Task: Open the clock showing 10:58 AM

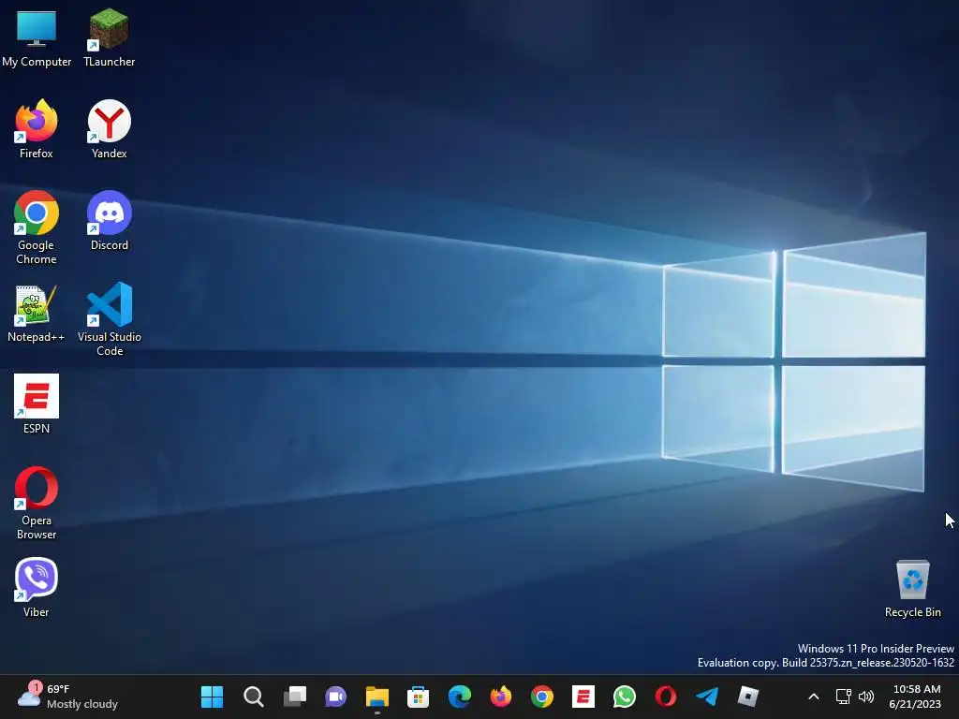Action: coord(916,697)
